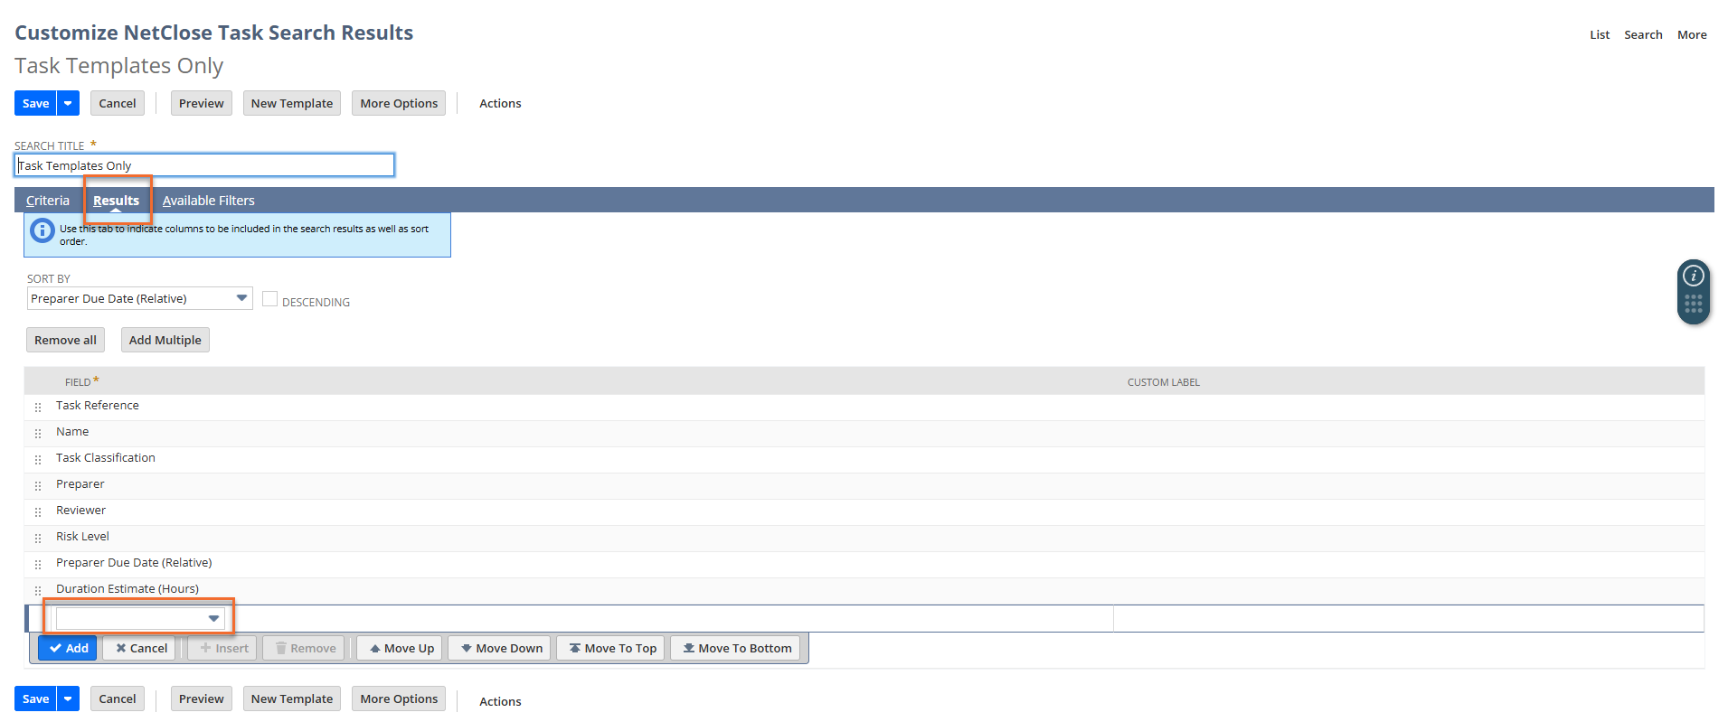This screenshot has height=722, width=1728.
Task: Click the grid dots on floating widget
Action: (x=1693, y=304)
